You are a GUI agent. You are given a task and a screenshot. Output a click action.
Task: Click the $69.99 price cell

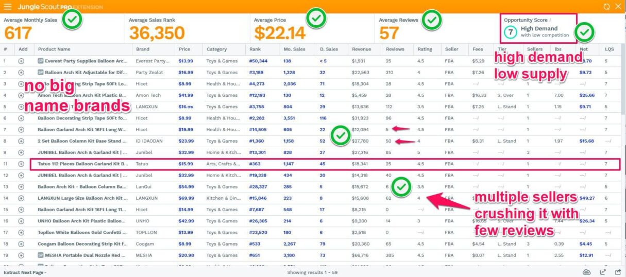tap(186, 198)
